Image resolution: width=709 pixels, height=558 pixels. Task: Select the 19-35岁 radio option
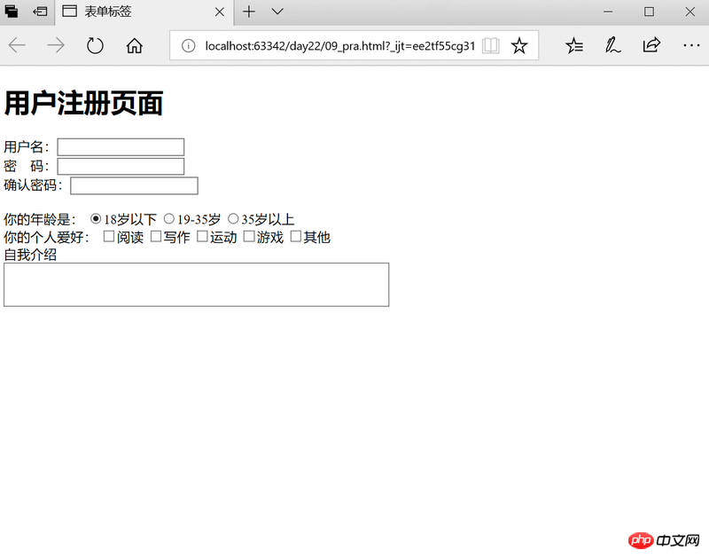coord(168,217)
